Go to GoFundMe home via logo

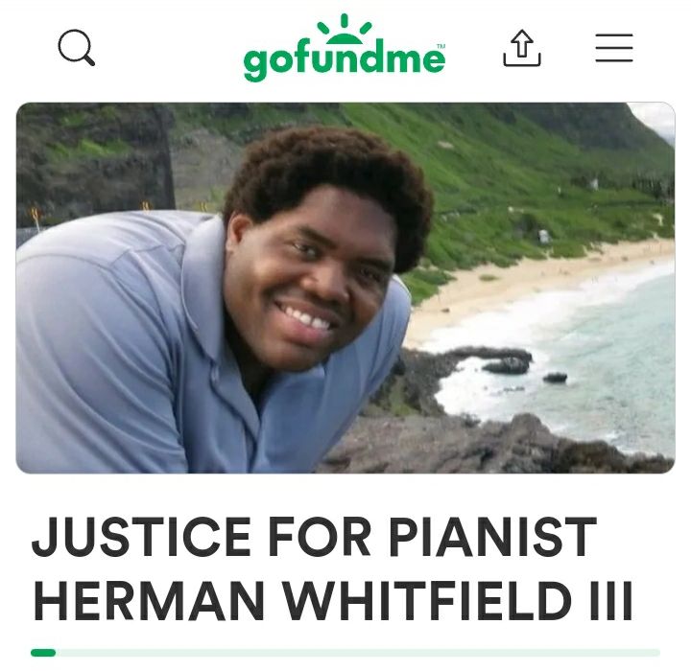coord(345,48)
